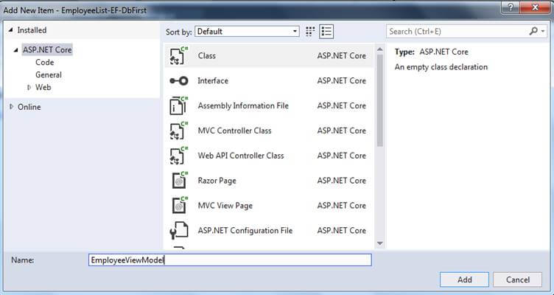Collapse the Installed section

coord(10,30)
